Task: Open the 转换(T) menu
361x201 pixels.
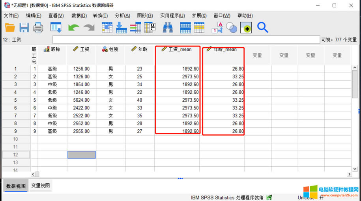Action: pos(100,16)
